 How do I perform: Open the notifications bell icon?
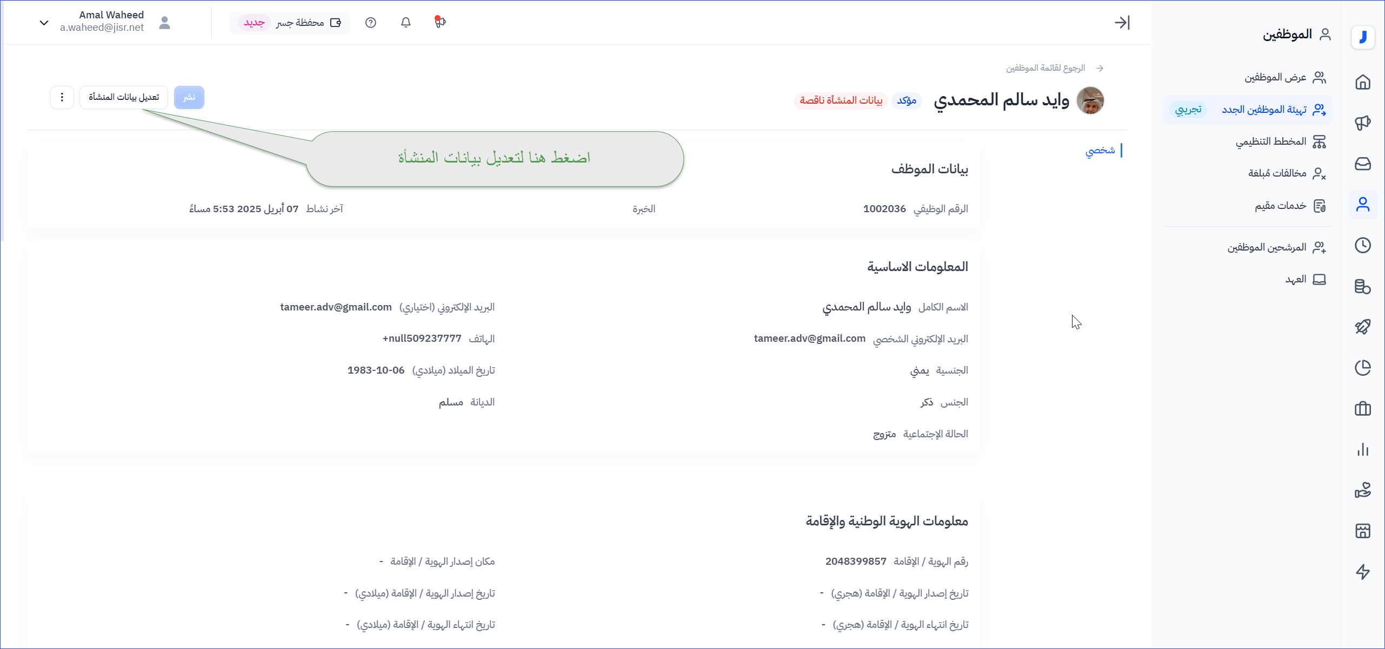pos(405,23)
